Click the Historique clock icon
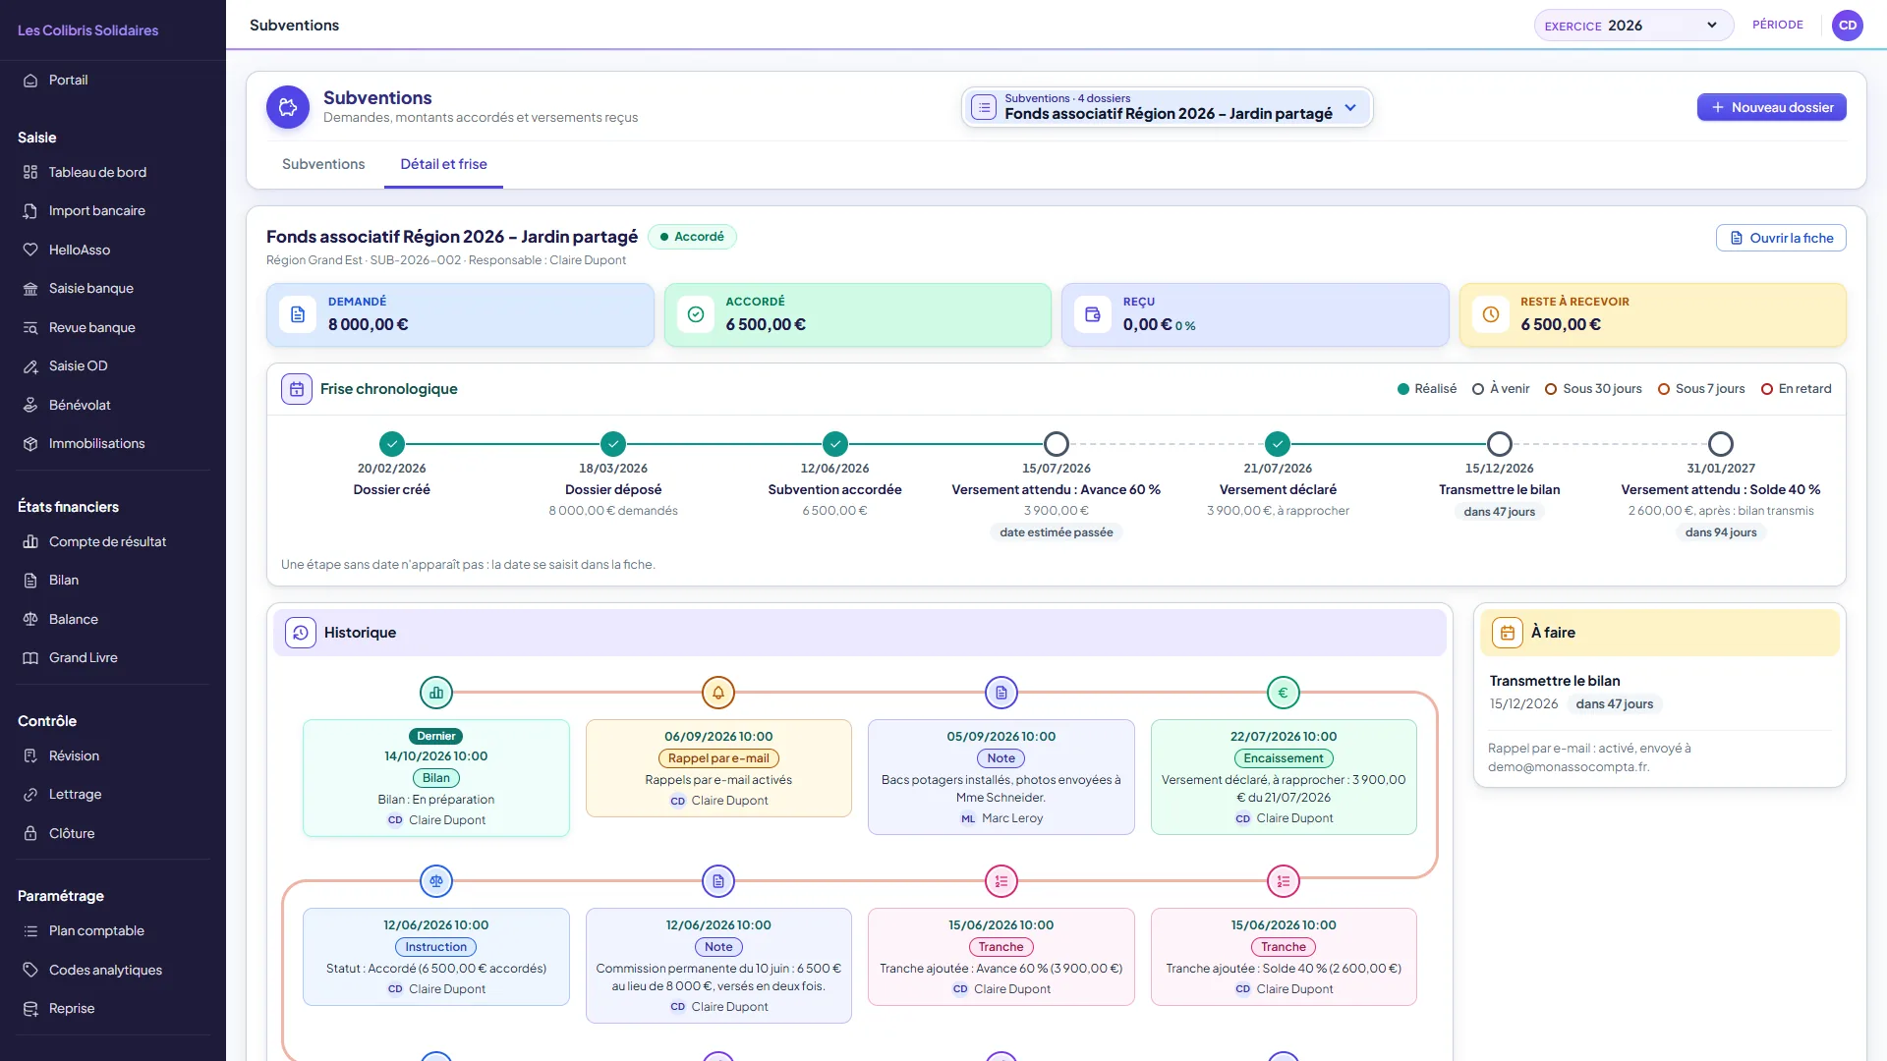Screen dimensions: 1887x1061 click(301, 633)
